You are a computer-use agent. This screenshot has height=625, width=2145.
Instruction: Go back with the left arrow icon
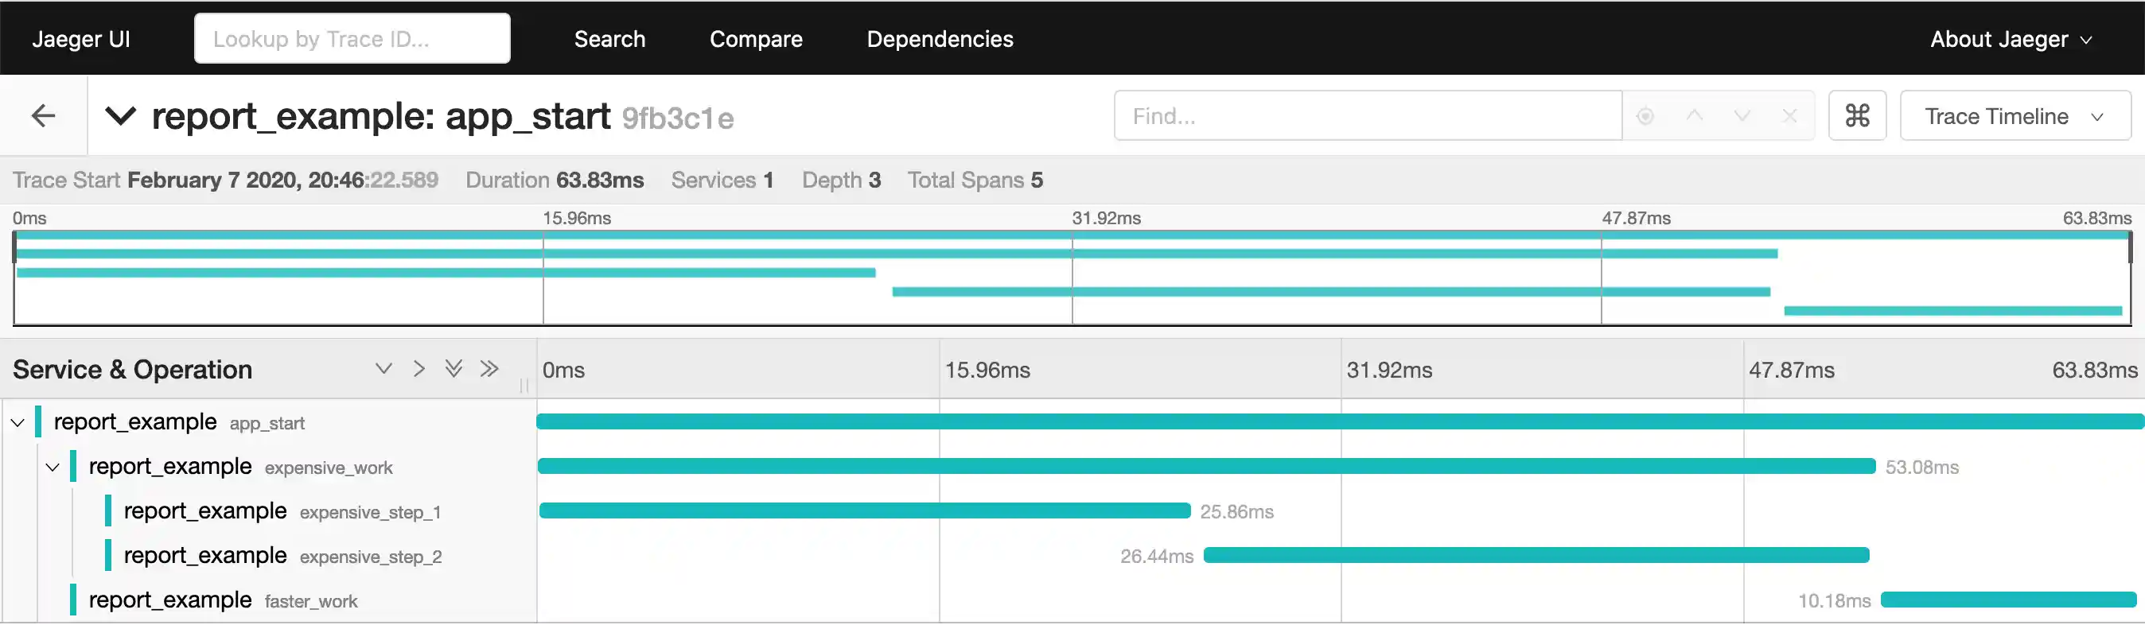pyautogui.click(x=43, y=115)
